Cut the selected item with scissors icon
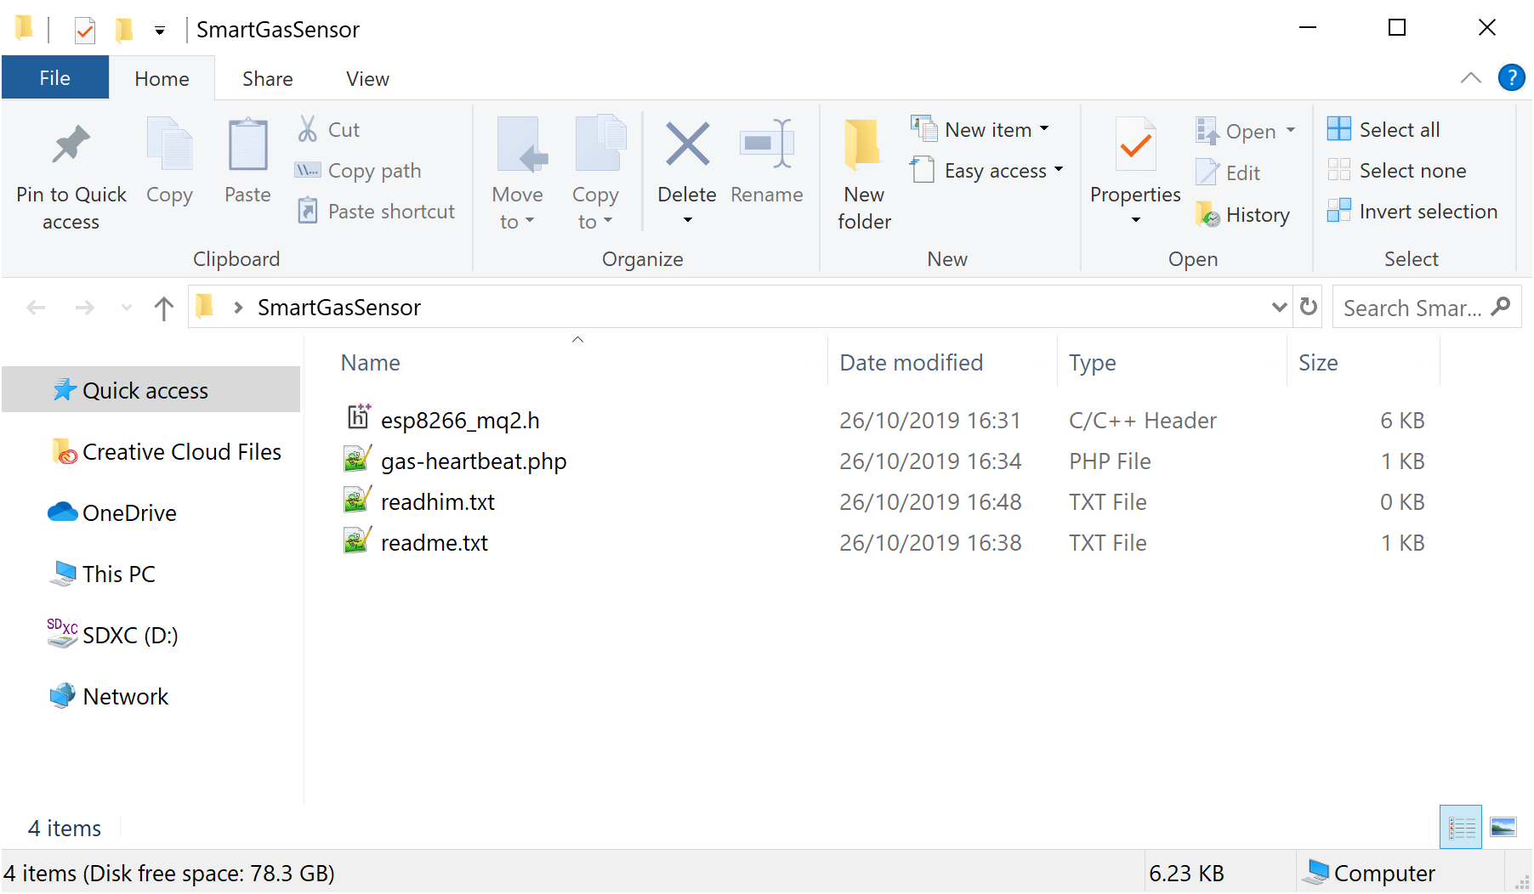 pos(307,129)
